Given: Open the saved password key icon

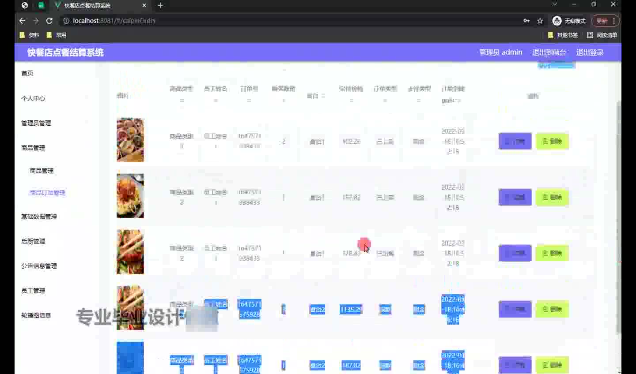Looking at the screenshot, I should pos(526,21).
